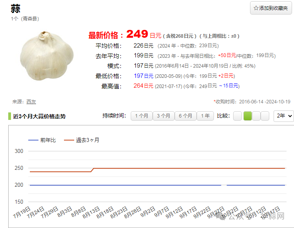The width and height of the screenshot is (294, 228).
Task: Toggle the 前年比 legend series
Action: [42, 140]
